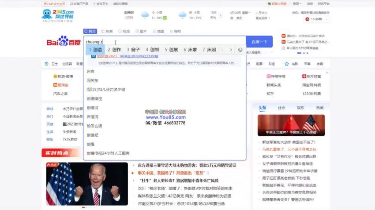Image resolution: width=375 pixels, height=210 pixels.
Task: Select the 视频 search tab
Action: (x=124, y=31)
